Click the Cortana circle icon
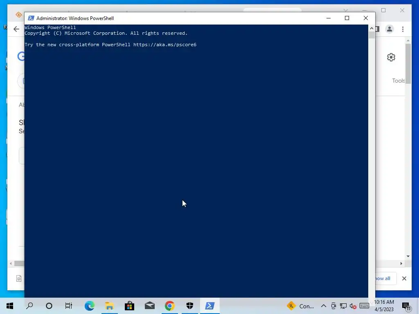419x314 pixels. pyautogui.click(x=49, y=306)
